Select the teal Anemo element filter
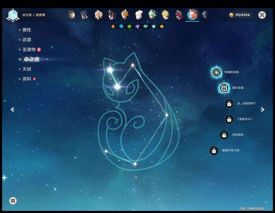This screenshot has height=213, width=275. tap(146, 26)
